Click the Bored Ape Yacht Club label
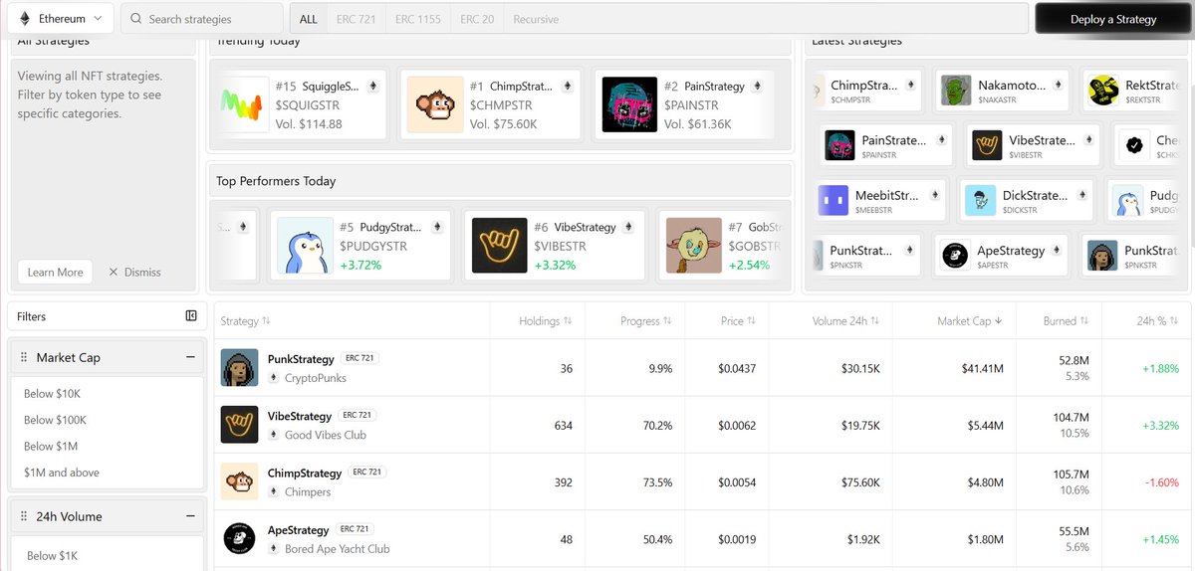The image size is (1195, 571). click(338, 549)
